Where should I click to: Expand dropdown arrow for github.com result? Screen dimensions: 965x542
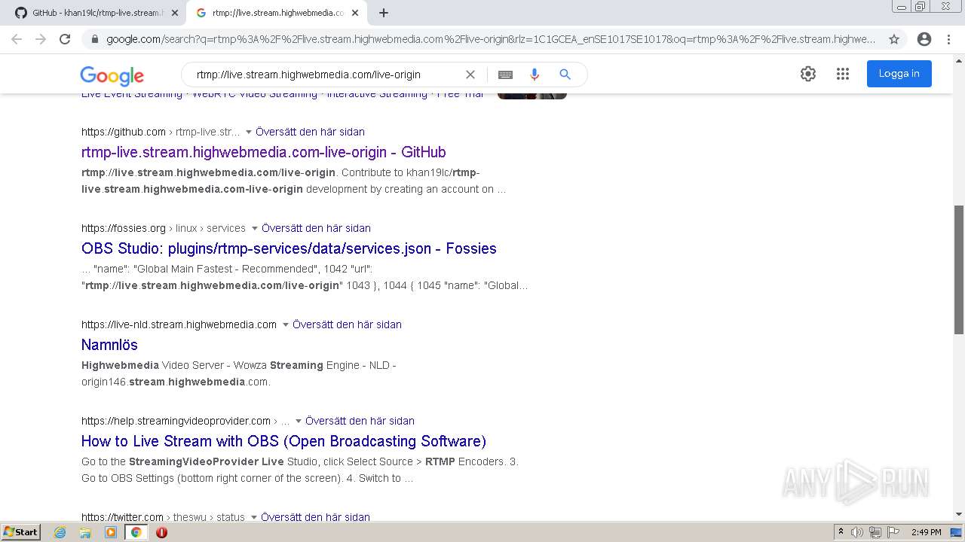249,132
